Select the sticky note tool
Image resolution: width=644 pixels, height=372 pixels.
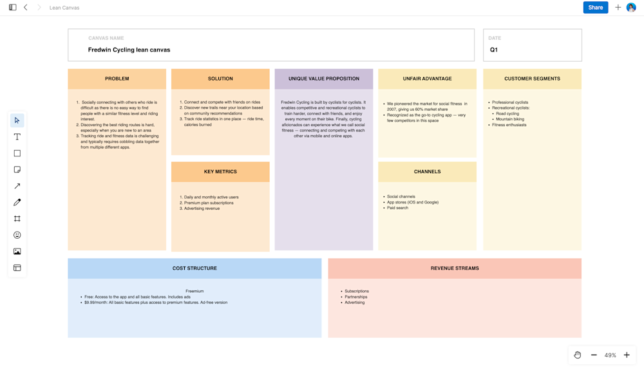(x=17, y=169)
